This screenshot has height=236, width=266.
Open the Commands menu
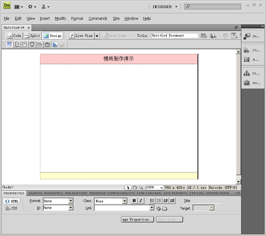(x=98, y=19)
